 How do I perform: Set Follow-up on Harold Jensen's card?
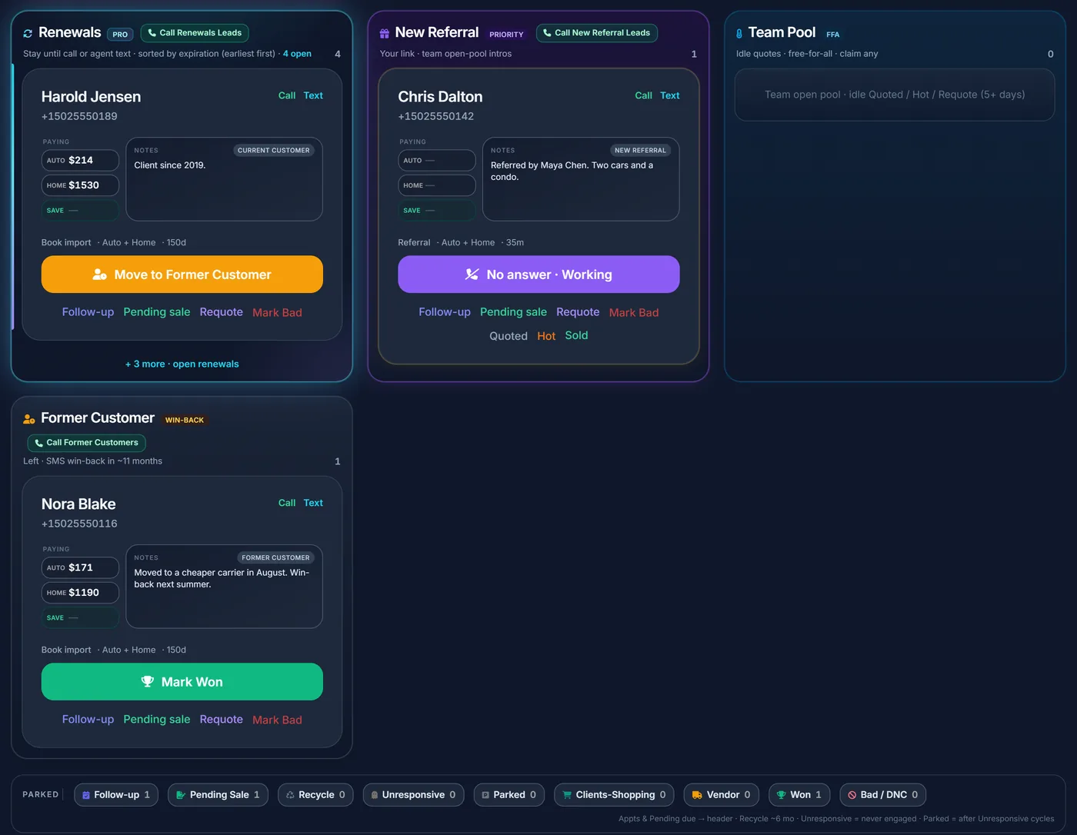tap(88, 312)
